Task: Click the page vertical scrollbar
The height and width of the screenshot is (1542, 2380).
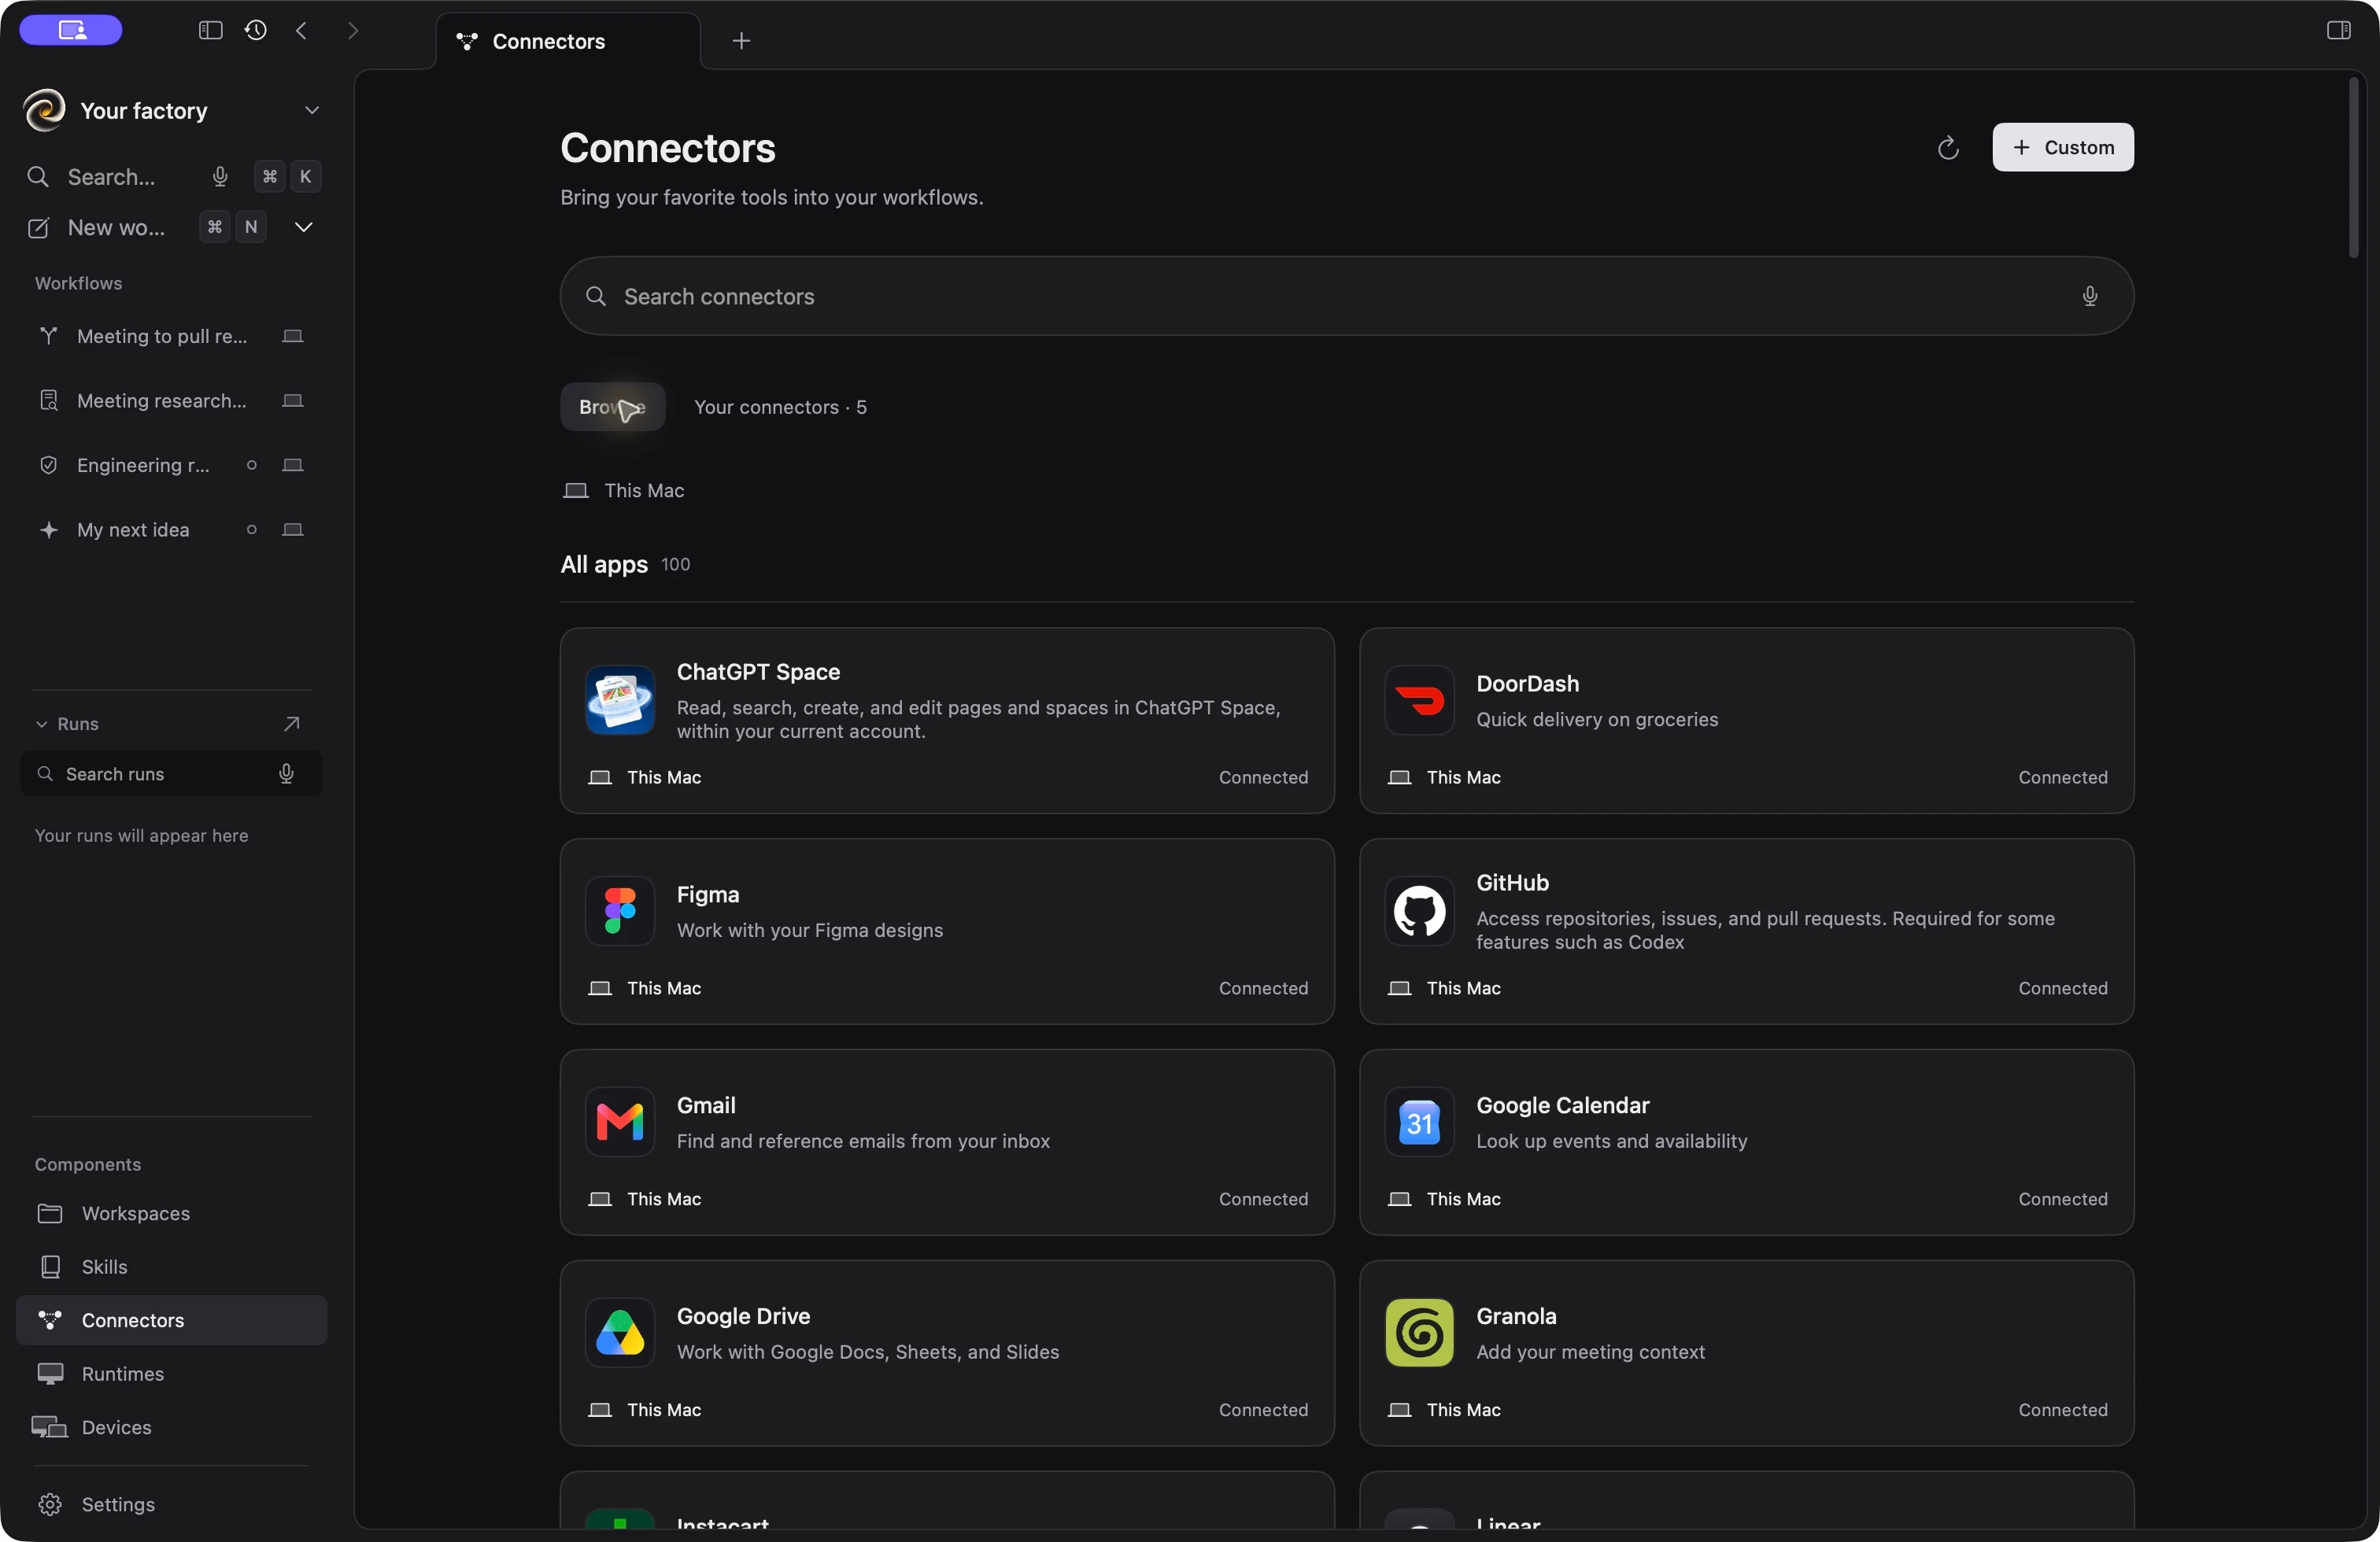Action: pos(2353,168)
